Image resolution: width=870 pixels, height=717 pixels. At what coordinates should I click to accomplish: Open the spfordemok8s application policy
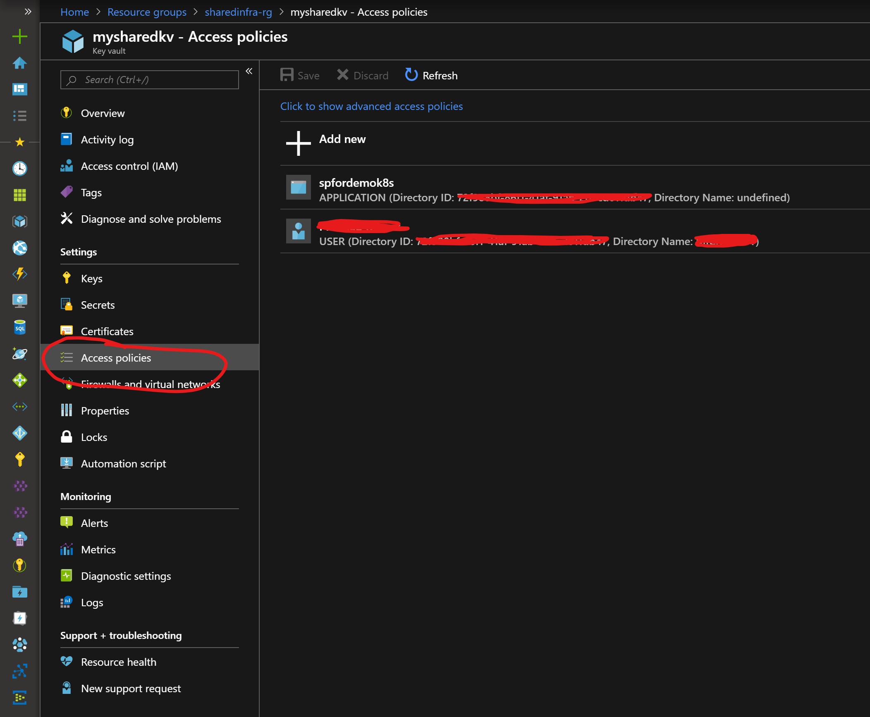(356, 183)
